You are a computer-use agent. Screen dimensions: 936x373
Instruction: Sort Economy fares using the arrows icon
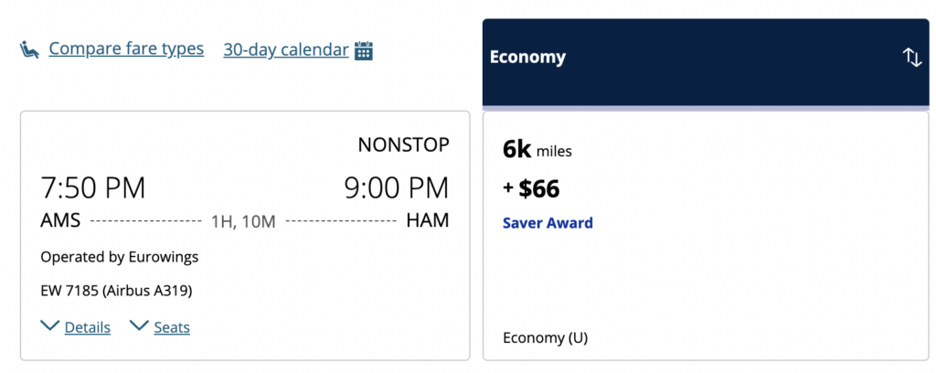912,58
